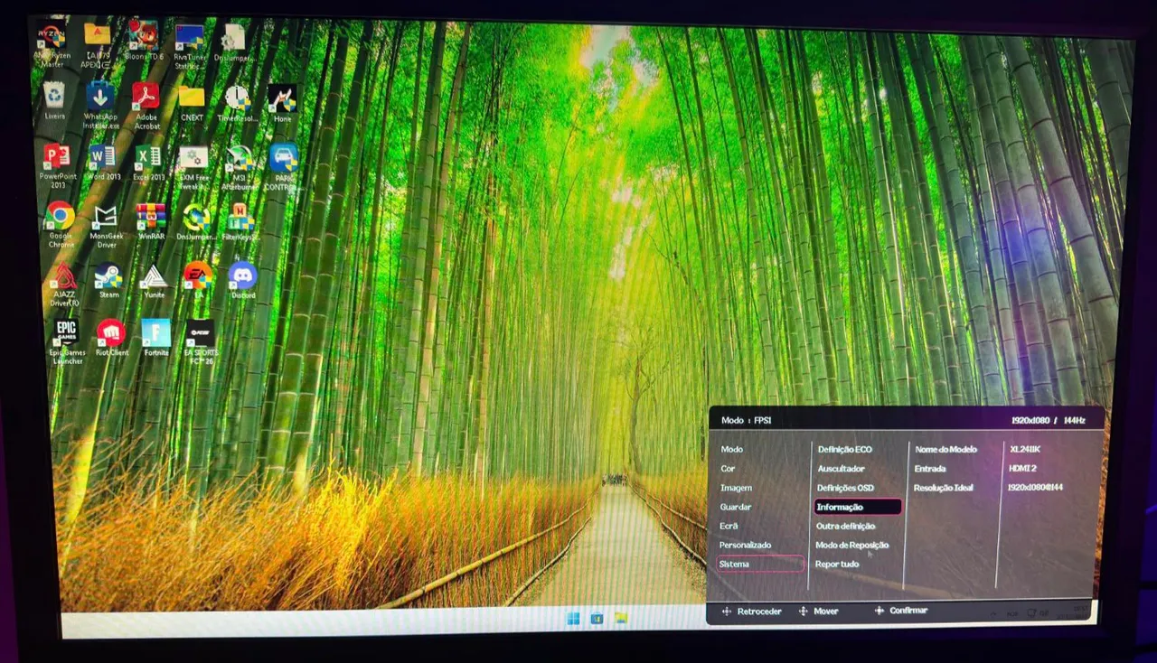The height and width of the screenshot is (663, 1157).
Task: Open Word 2013 desktop icon
Action: tap(102, 157)
